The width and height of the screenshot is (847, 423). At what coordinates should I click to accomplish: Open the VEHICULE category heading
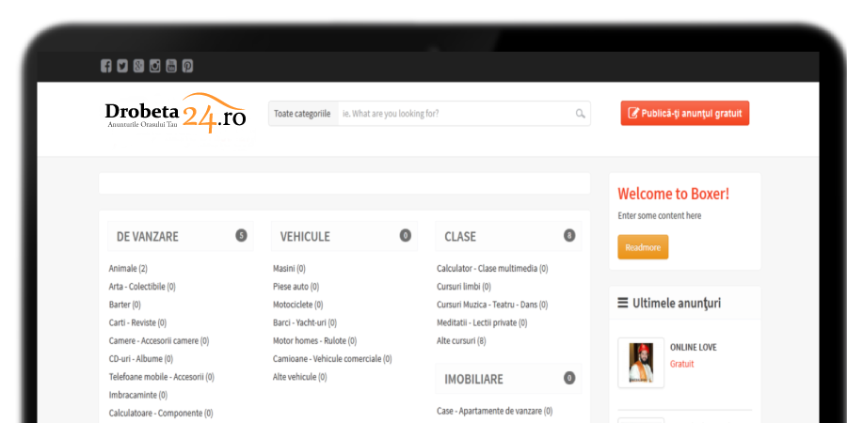tap(305, 237)
